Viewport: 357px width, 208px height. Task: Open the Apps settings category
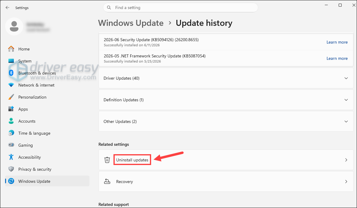47,109
